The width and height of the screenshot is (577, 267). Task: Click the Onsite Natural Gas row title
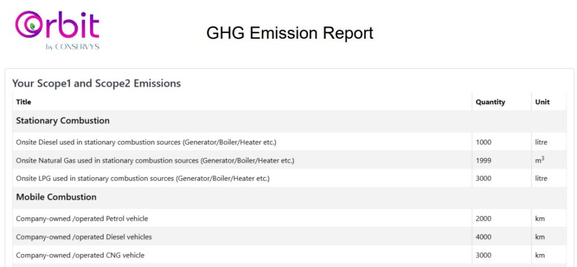point(155,161)
